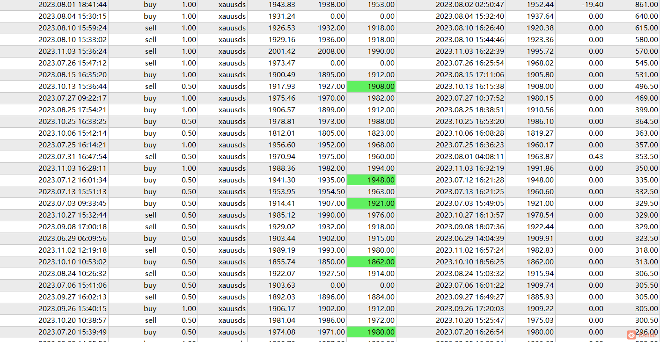Viewport: 660px width, 342px height.
Task: Select open price 1975.46
Action: [282, 98]
